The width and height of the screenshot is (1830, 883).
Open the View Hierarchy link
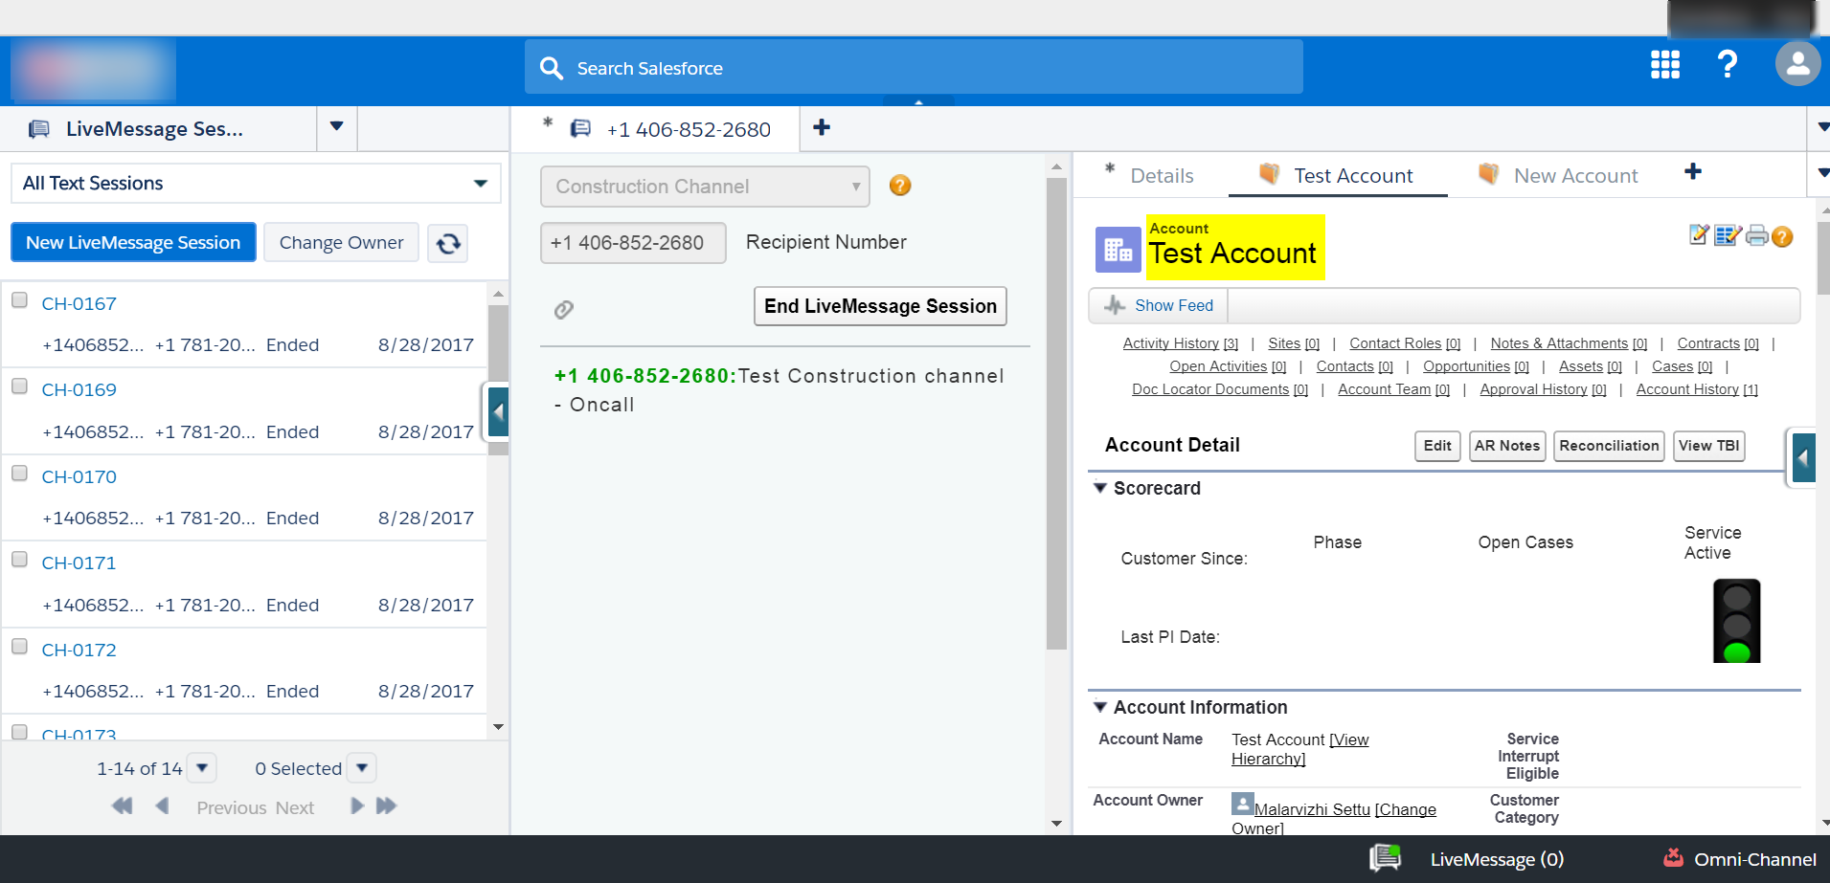click(x=1300, y=749)
